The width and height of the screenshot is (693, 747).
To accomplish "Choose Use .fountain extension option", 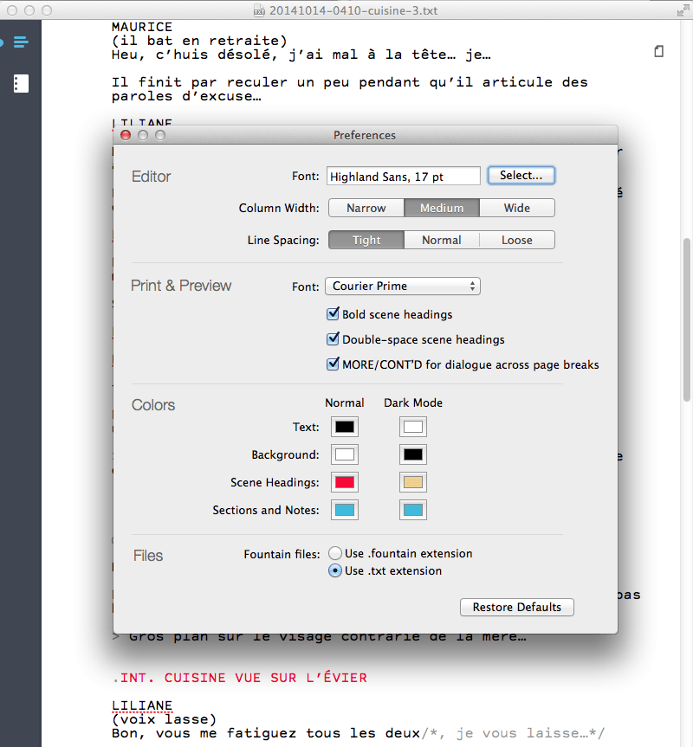I will coord(335,553).
